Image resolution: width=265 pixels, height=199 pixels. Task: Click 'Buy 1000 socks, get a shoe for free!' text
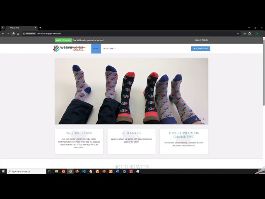tap(88, 40)
